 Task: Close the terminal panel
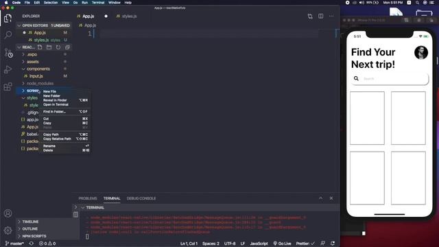331,198
